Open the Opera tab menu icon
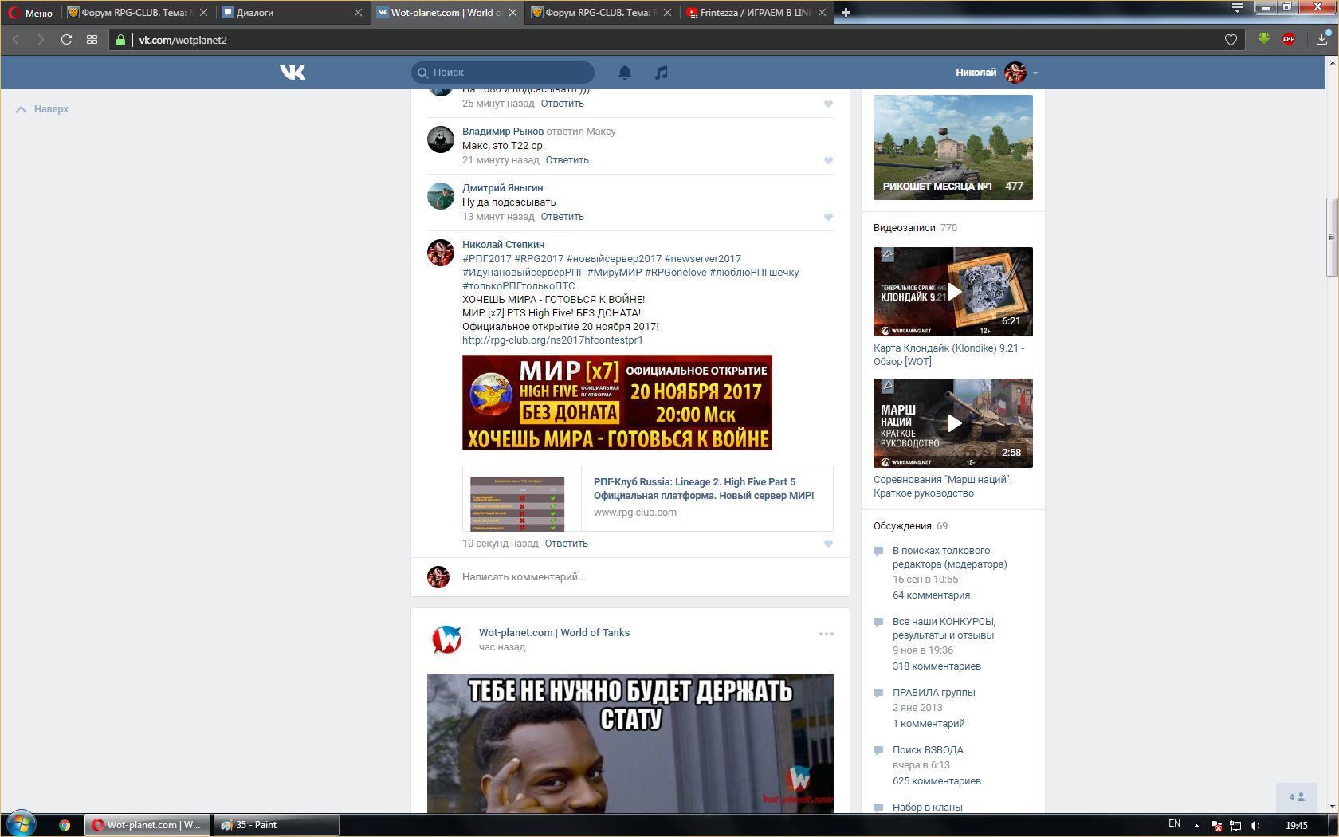The height and width of the screenshot is (837, 1339). pyautogui.click(x=1237, y=8)
